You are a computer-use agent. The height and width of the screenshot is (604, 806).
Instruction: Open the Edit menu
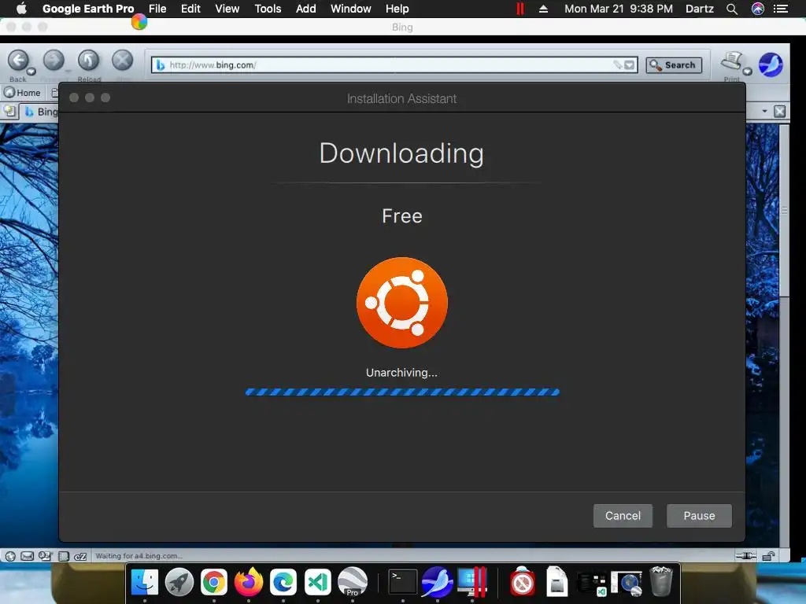[x=190, y=9]
